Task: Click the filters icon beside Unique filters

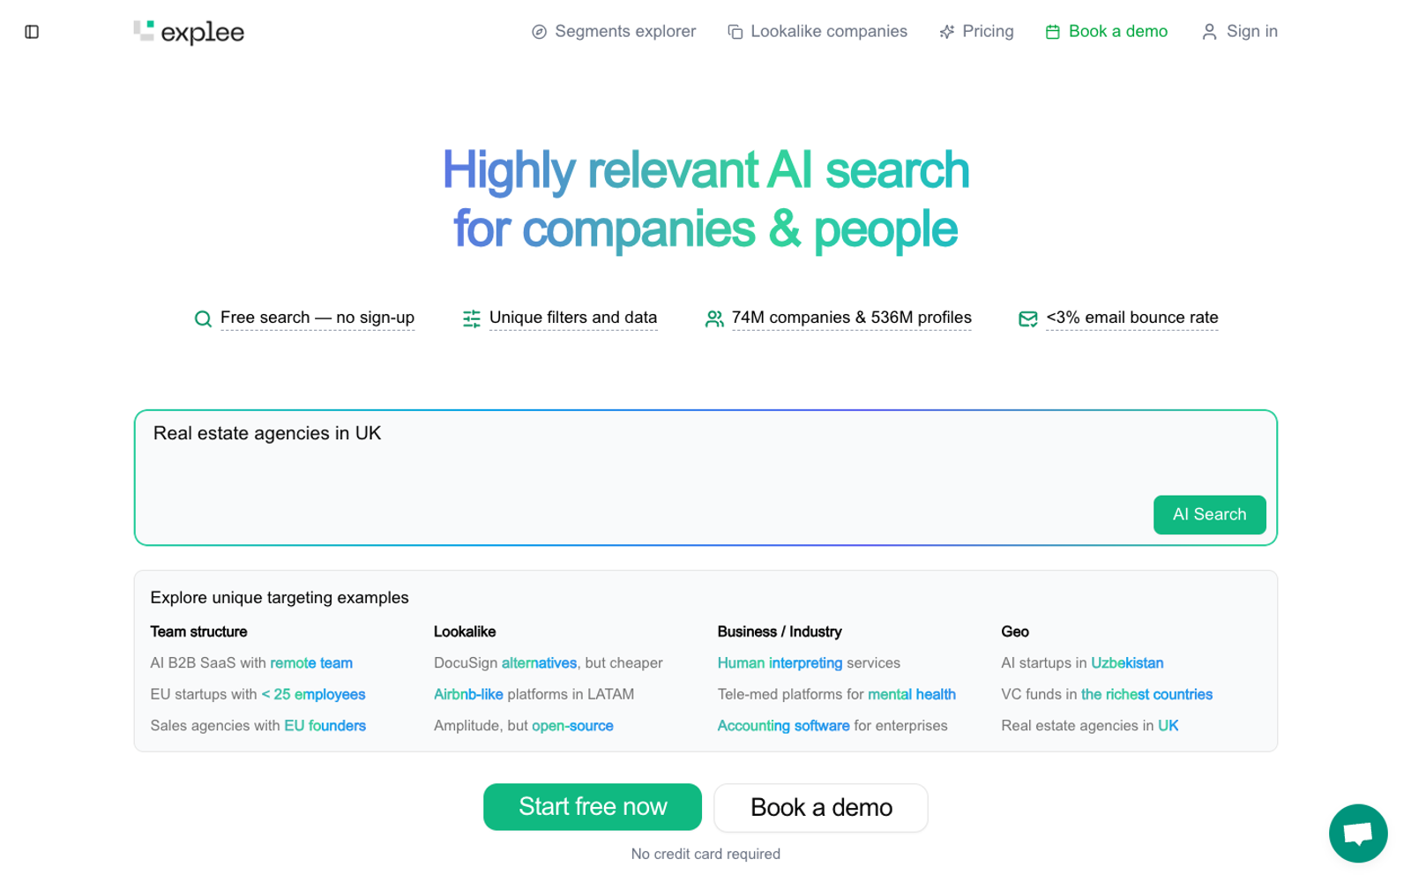Action: click(472, 318)
